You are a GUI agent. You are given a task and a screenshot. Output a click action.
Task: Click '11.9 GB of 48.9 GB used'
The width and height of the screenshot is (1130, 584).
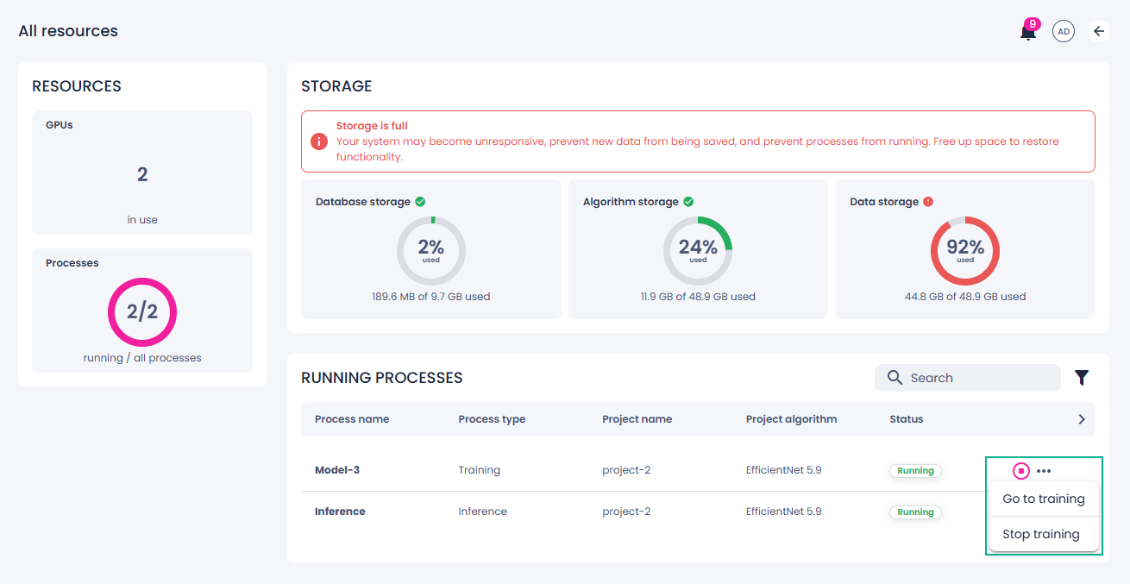[x=698, y=297]
